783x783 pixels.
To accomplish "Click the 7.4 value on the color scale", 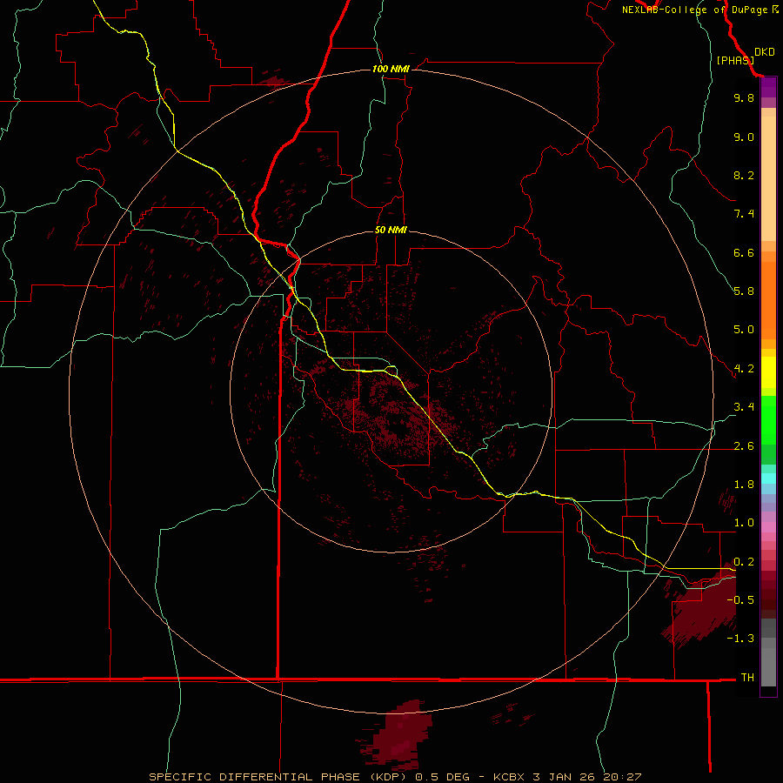I will pyautogui.click(x=744, y=214).
